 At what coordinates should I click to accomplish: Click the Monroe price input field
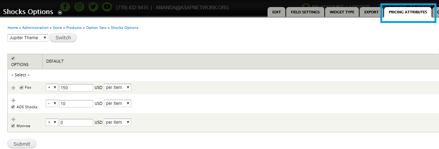click(x=76, y=122)
